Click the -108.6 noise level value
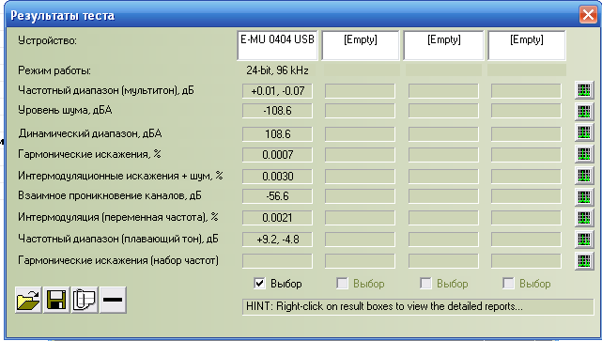 coord(277,111)
